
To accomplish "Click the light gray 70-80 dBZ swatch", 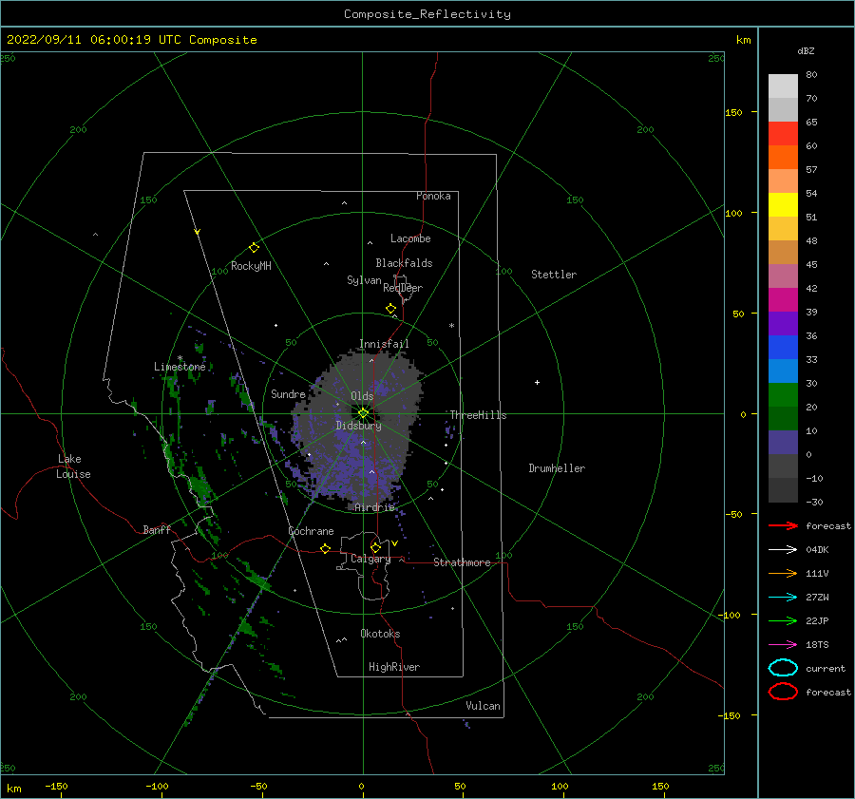I will pos(783,86).
